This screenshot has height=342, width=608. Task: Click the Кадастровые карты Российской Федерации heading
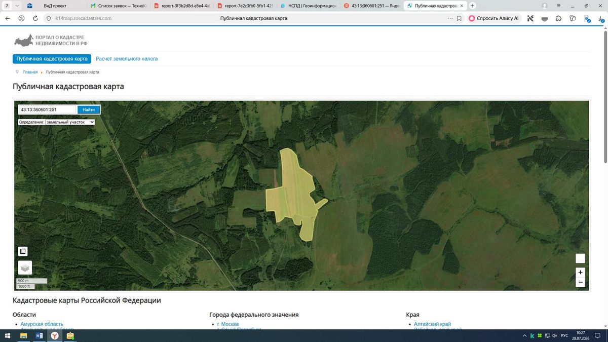click(x=87, y=300)
